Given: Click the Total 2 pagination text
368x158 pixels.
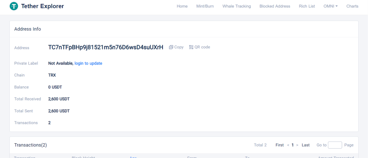Looking at the screenshot, I should pyautogui.click(x=260, y=145).
